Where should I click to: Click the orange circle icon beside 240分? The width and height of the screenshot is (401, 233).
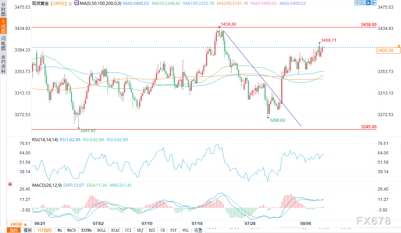71,3
